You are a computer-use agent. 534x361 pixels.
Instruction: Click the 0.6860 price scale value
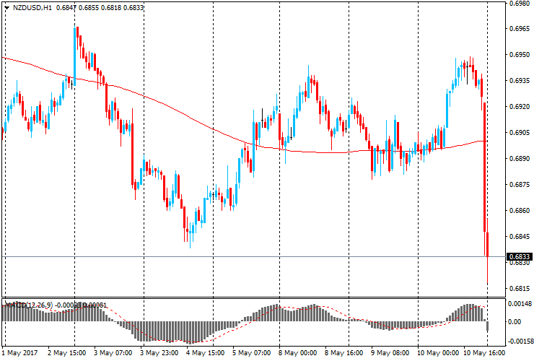pyautogui.click(x=520, y=211)
